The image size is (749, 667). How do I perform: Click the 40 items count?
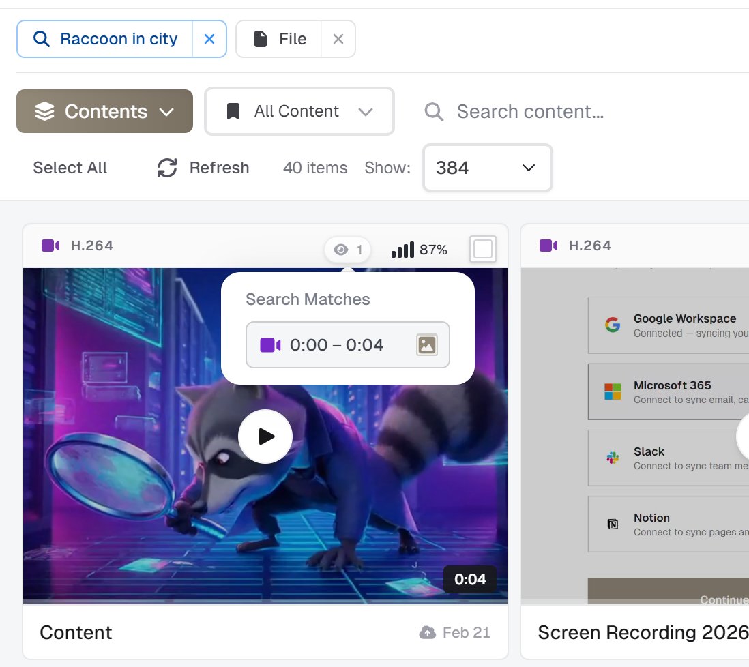tap(315, 168)
